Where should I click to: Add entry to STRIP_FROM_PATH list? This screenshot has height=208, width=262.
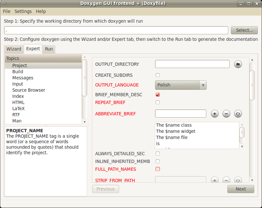click(x=215, y=180)
